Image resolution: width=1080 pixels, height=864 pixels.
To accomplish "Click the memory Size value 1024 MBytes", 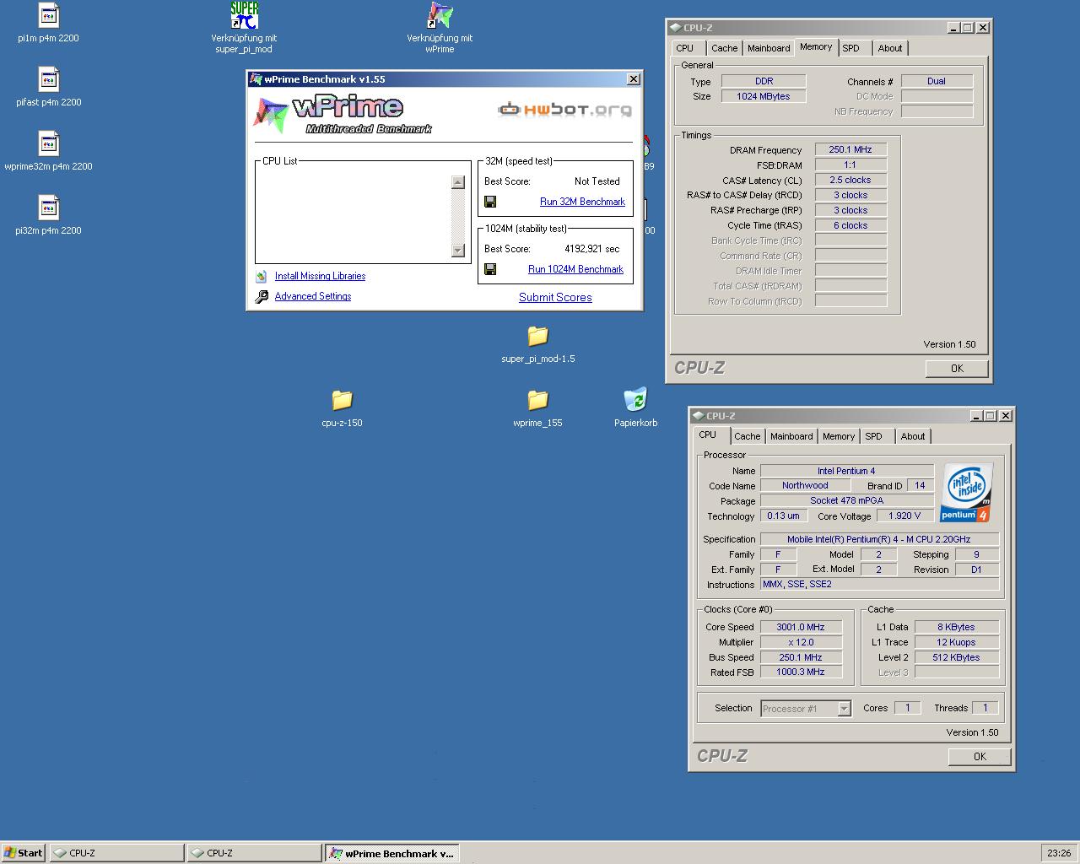I will tap(764, 96).
